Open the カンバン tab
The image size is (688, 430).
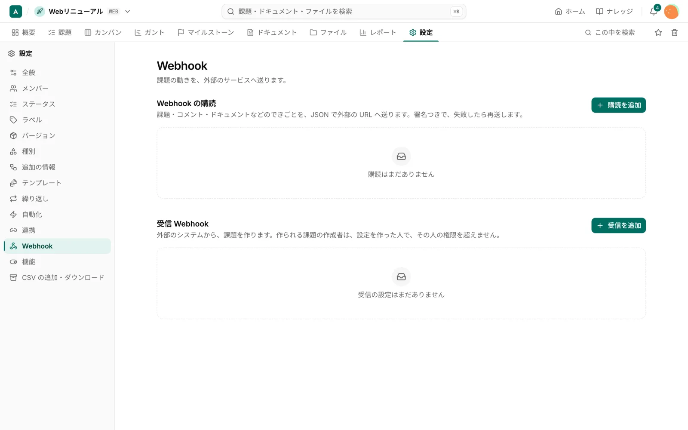pyautogui.click(x=103, y=32)
